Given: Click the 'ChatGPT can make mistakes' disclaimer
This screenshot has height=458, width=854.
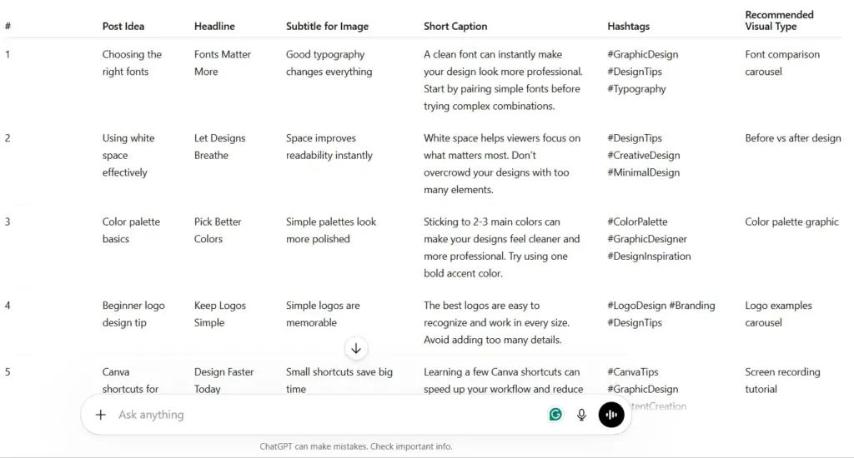Looking at the screenshot, I should click(355, 446).
